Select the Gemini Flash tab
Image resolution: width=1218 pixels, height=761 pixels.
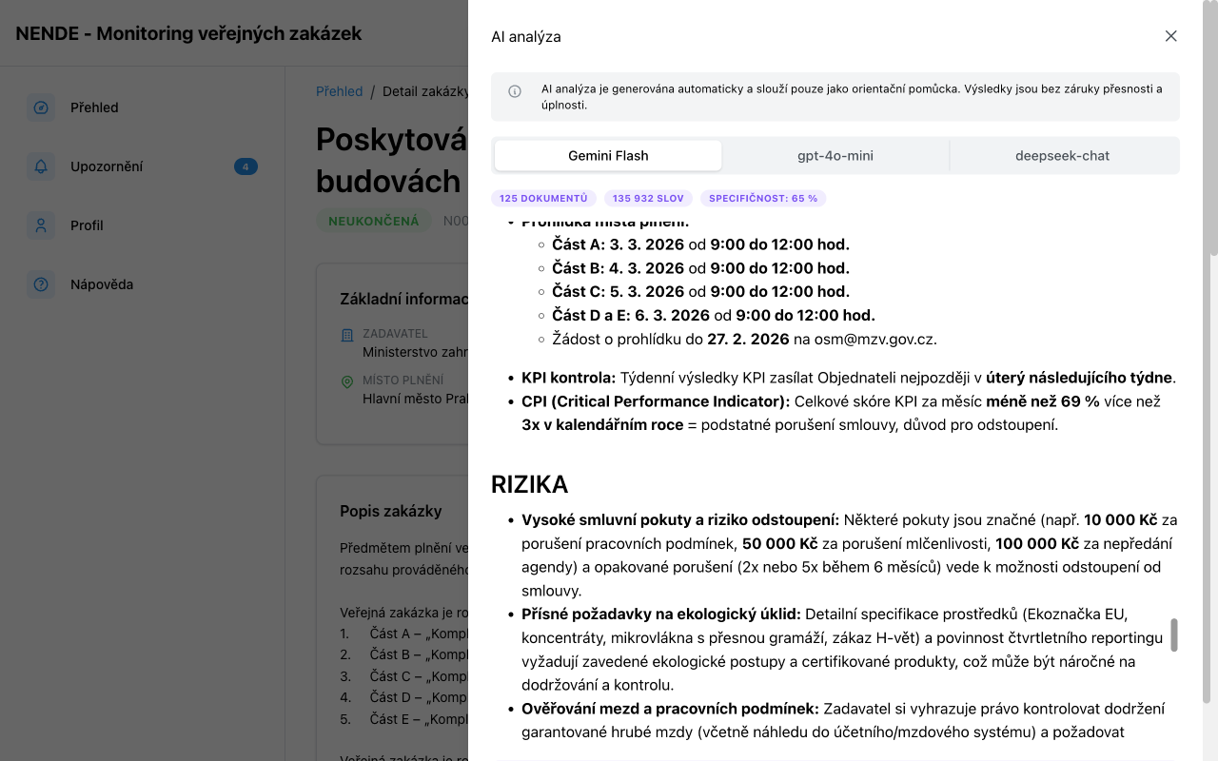[x=608, y=155]
